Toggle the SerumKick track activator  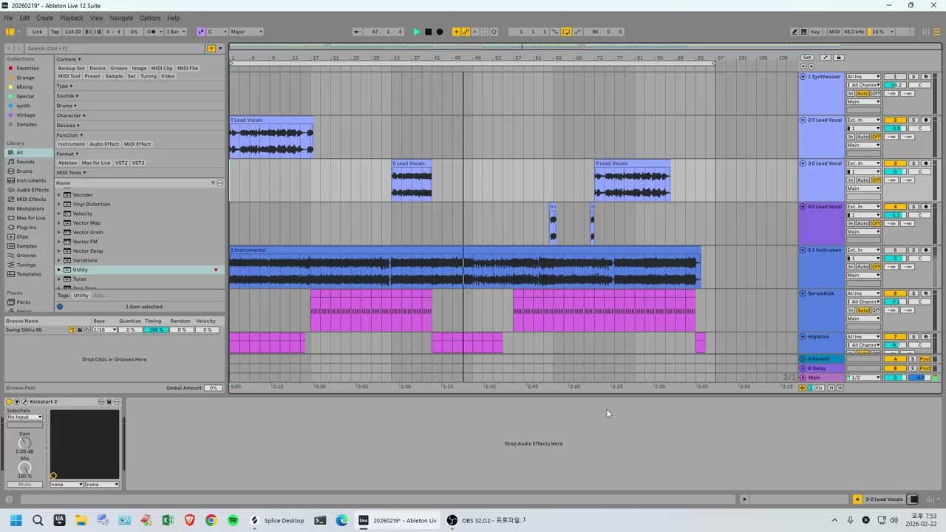point(895,293)
